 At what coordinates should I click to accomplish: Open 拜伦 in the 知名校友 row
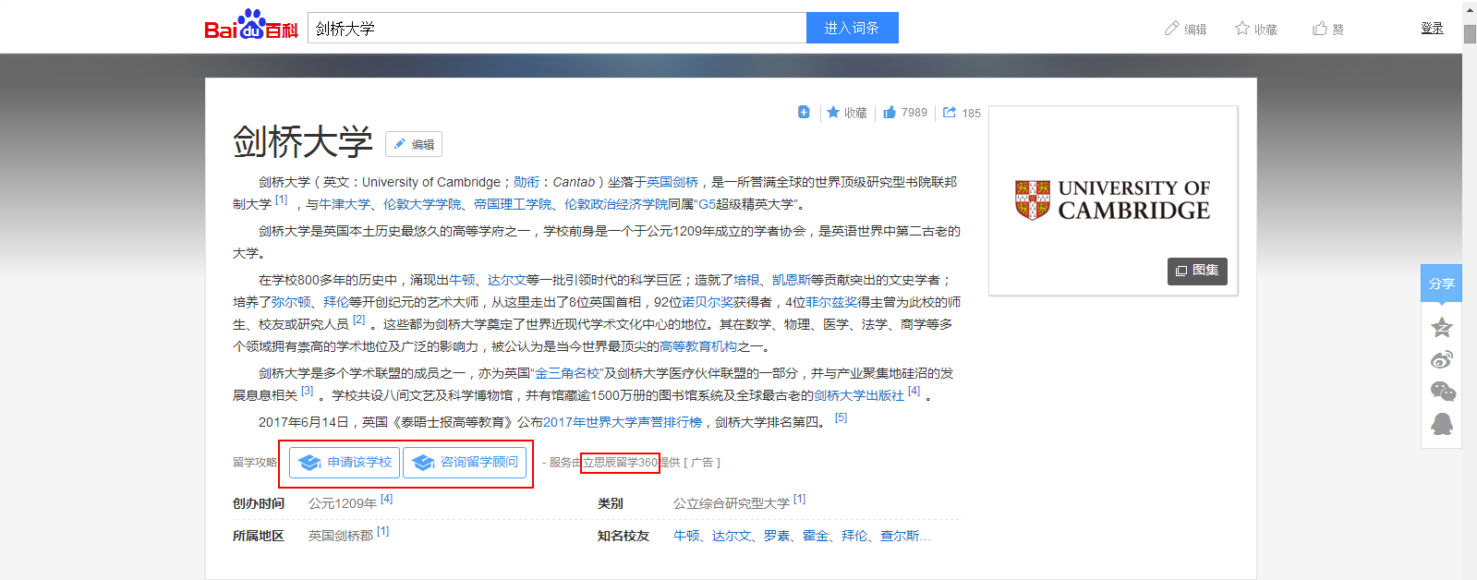pyautogui.click(x=854, y=536)
